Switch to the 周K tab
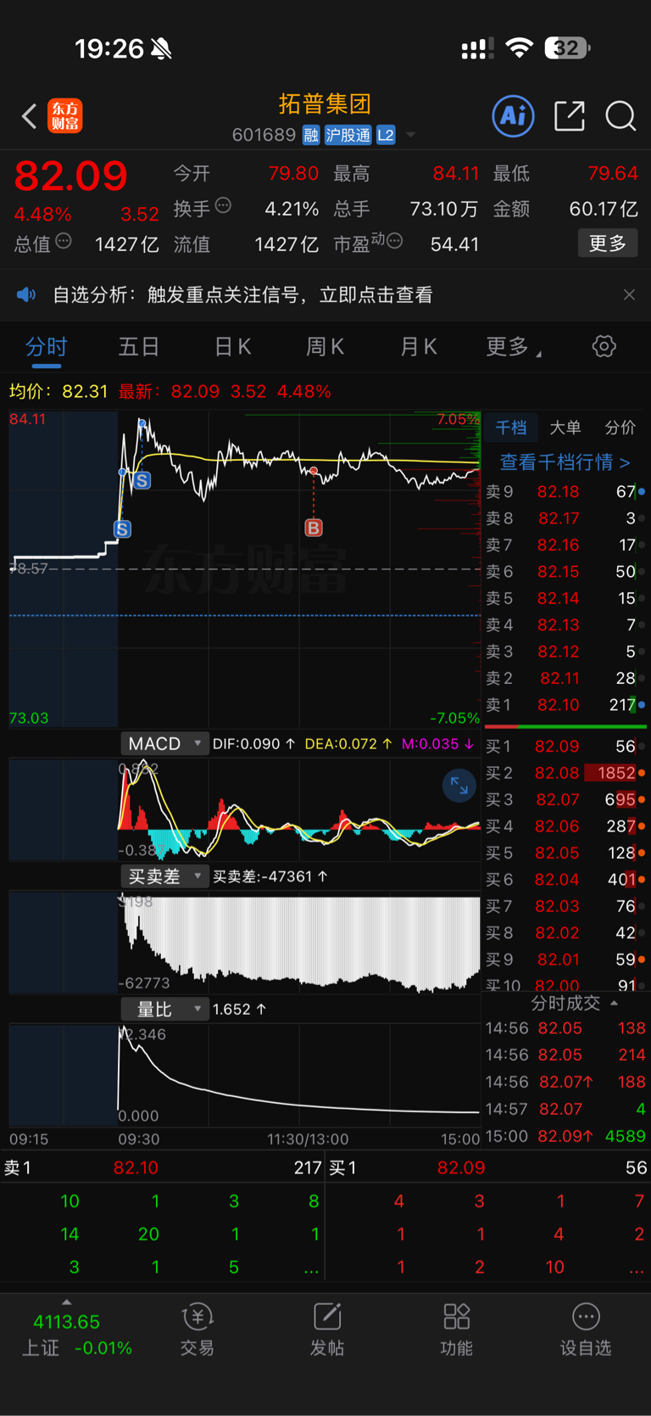Screen dimensions: 651x1416 coord(325,347)
